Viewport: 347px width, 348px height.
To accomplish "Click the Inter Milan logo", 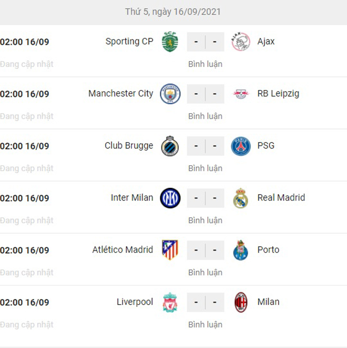I will 170,198.
